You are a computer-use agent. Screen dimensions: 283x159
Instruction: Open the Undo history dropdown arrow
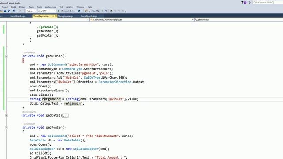click(17, 11)
